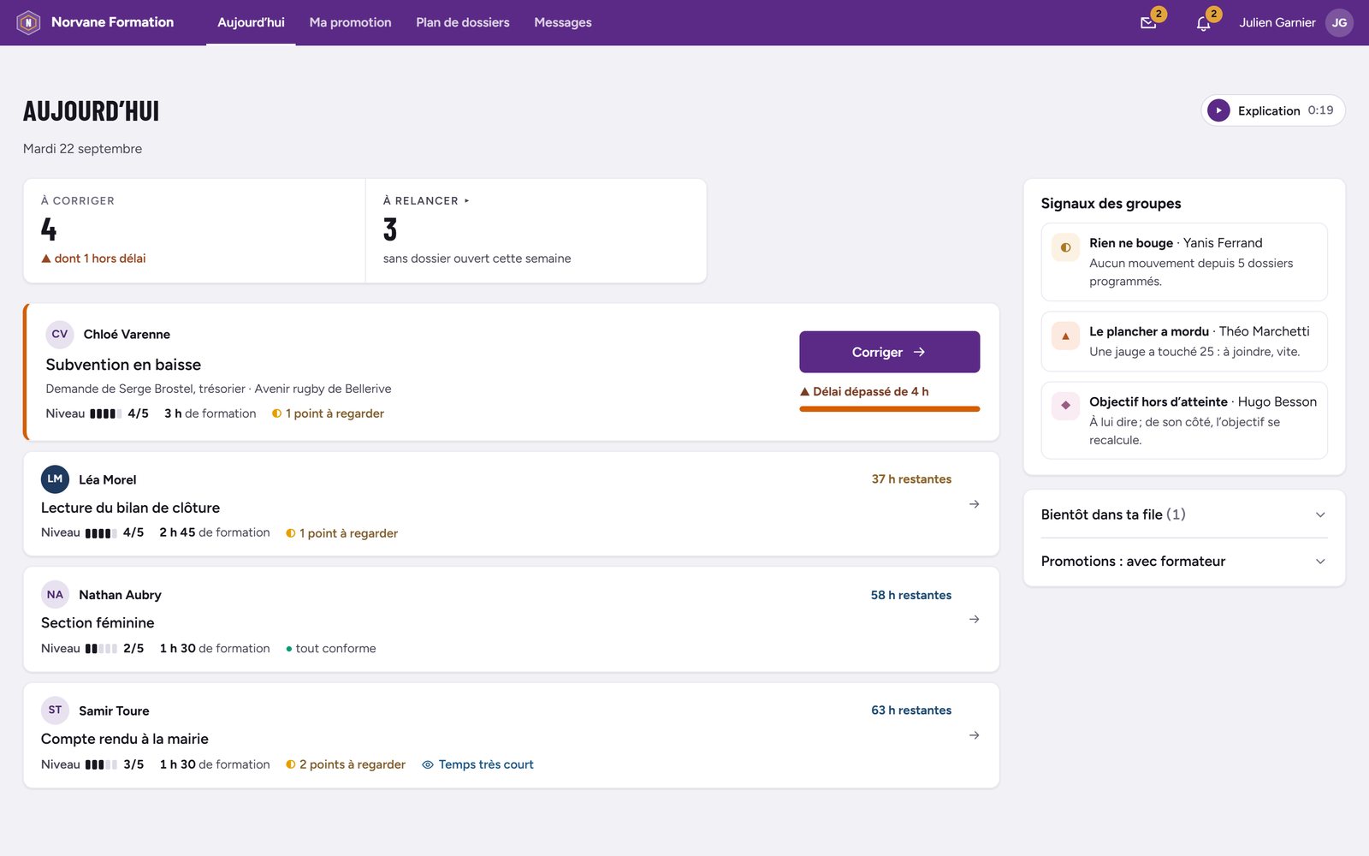
Task: Click the Corriger button
Action: pyautogui.click(x=890, y=352)
